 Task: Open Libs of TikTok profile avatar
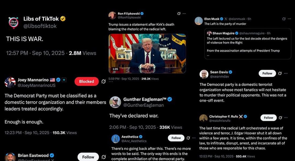click(14, 23)
